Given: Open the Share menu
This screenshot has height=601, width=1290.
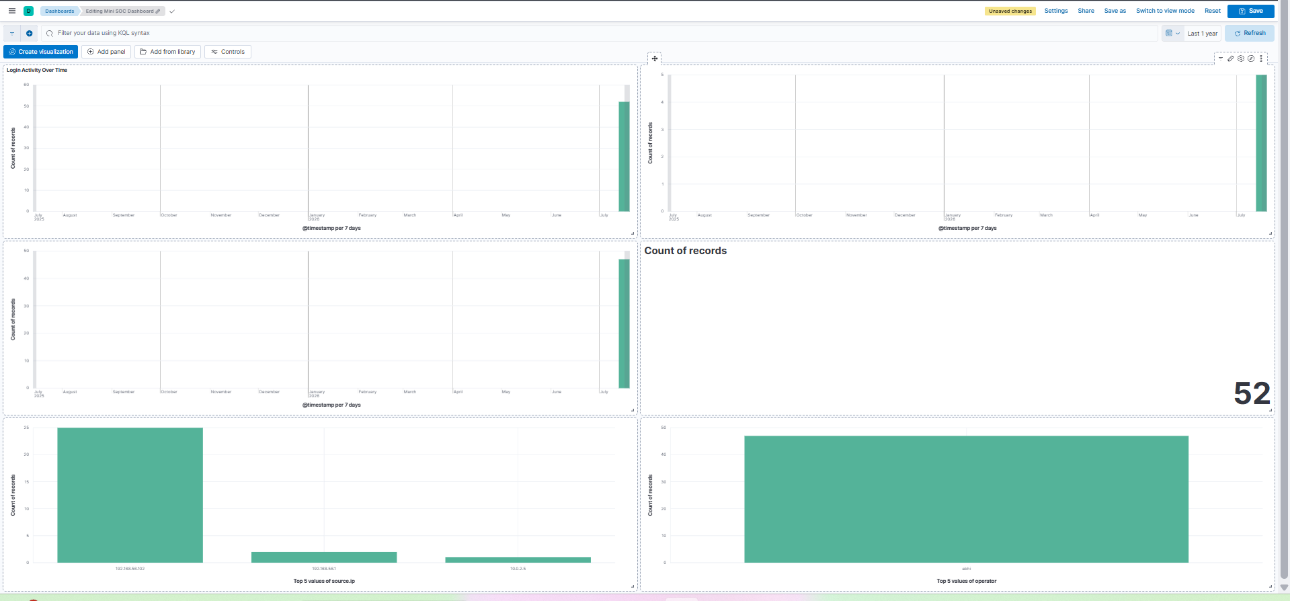Looking at the screenshot, I should [x=1086, y=11].
